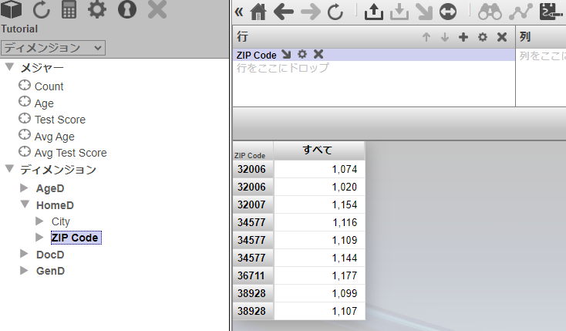Click the home icon in pivot toolbar
Screen dimensions: 566x331
coord(259,12)
